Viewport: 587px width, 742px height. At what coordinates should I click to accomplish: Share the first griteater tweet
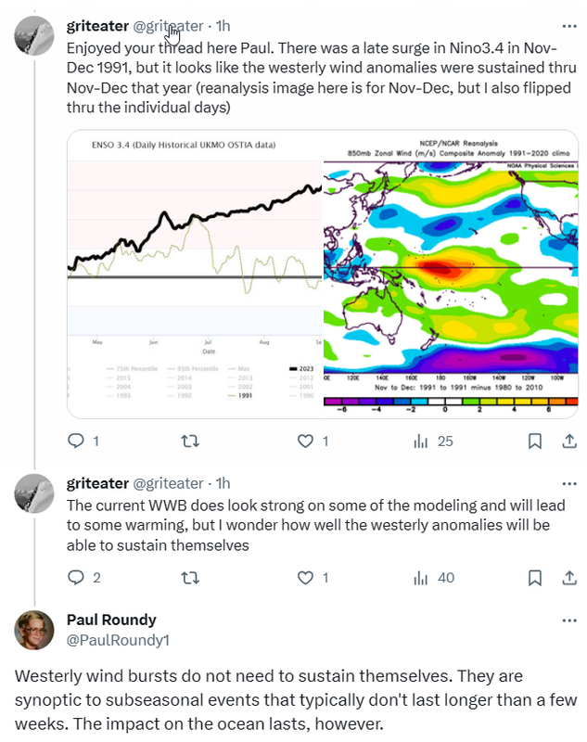coord(569,441)
